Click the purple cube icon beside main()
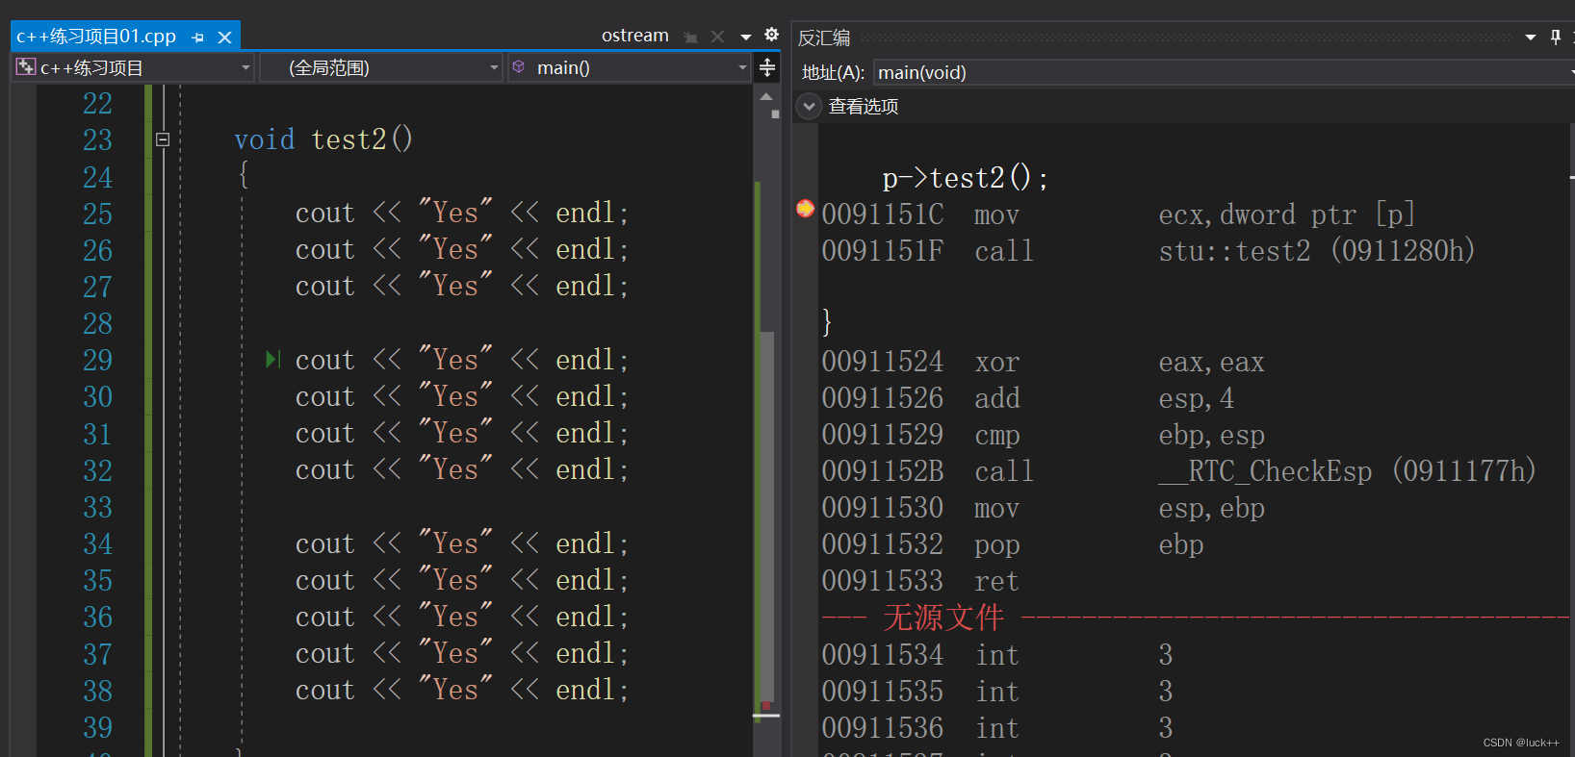The width and height of the screenshot is (1575, 757). click(519, 67)
